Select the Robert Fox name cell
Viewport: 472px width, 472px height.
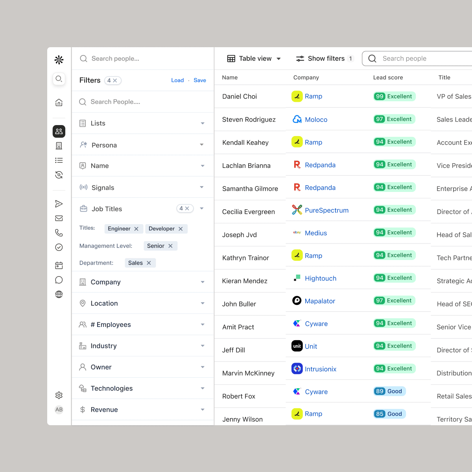pyautogui.click(x=239, y=396)
